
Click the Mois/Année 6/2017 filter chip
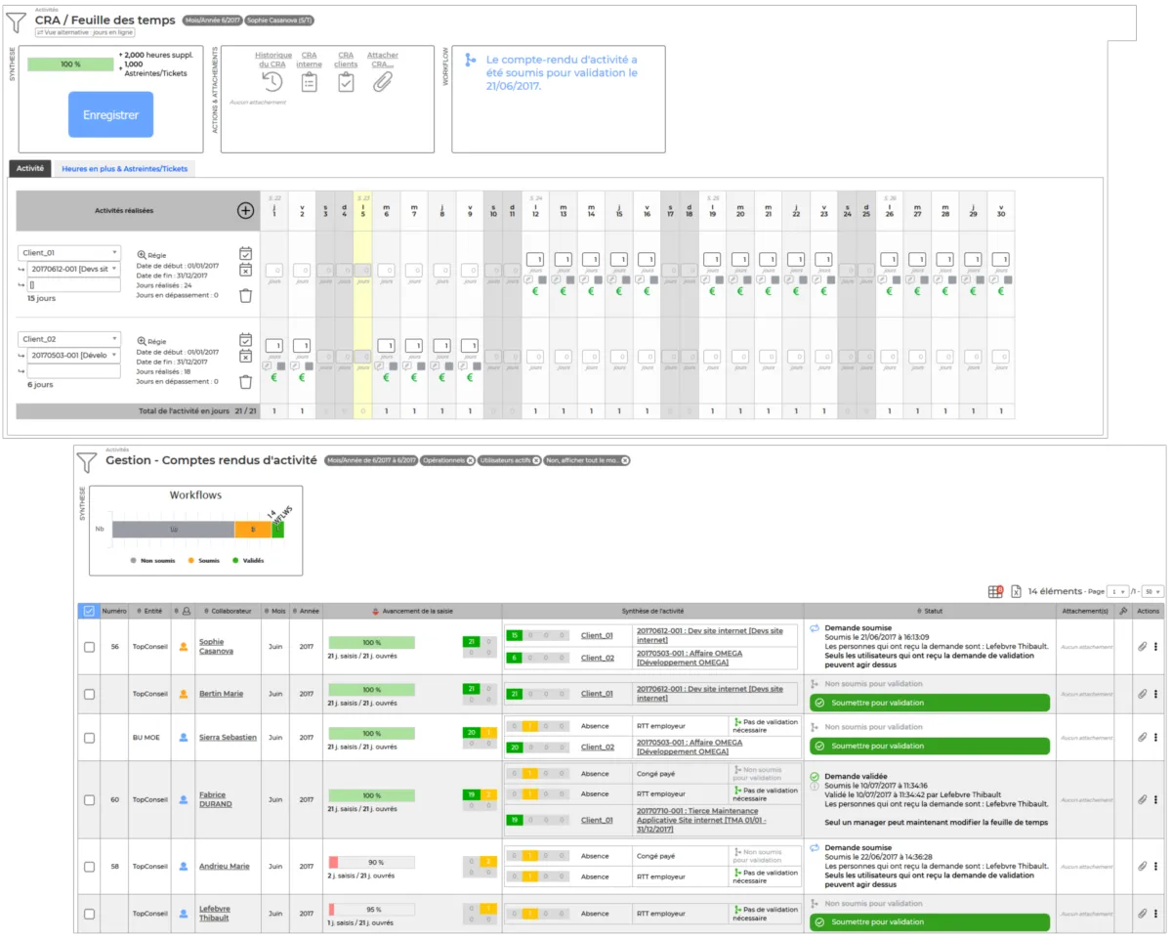pyautogui.click(x=211, y=20)
